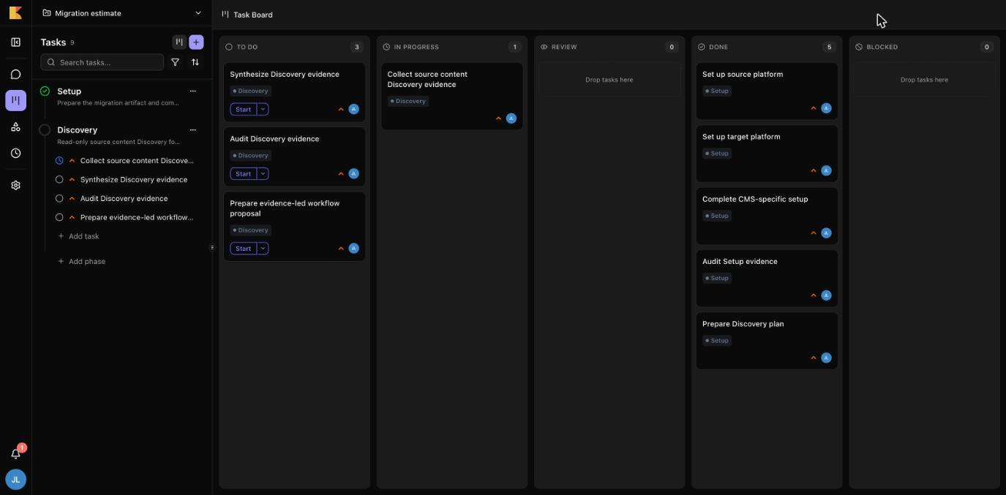Toggle the Discovery phase status circle
Image resolution: width=1006 pixels, height=495 pixels.
click(45, 130)
